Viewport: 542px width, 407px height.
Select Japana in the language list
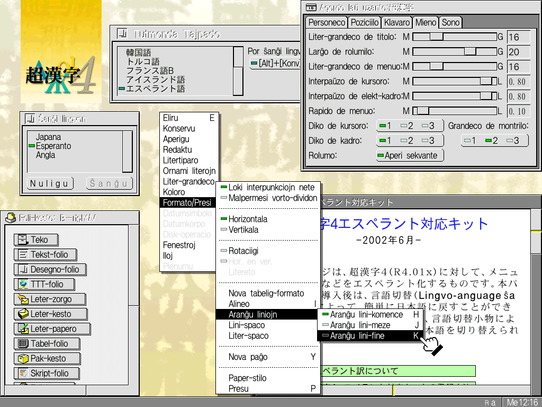(48, 137)
